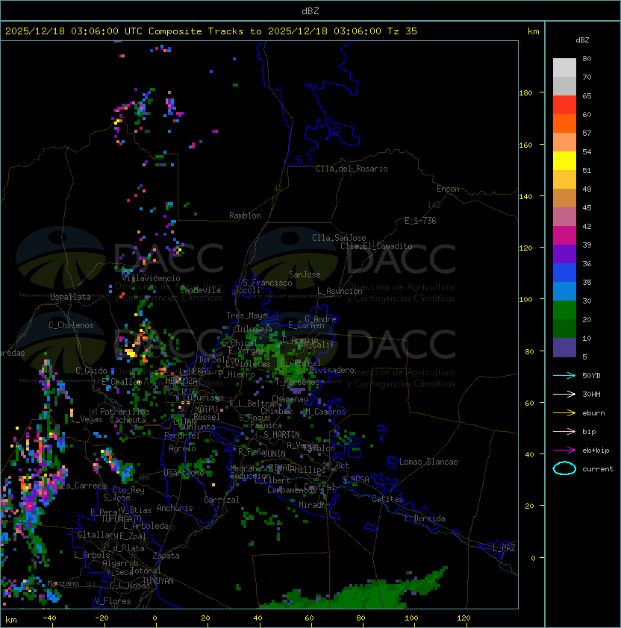This screenshot has width=621, height=628.
Task: Click the 'eb+bip' legend label
Action: click(596, 450)
